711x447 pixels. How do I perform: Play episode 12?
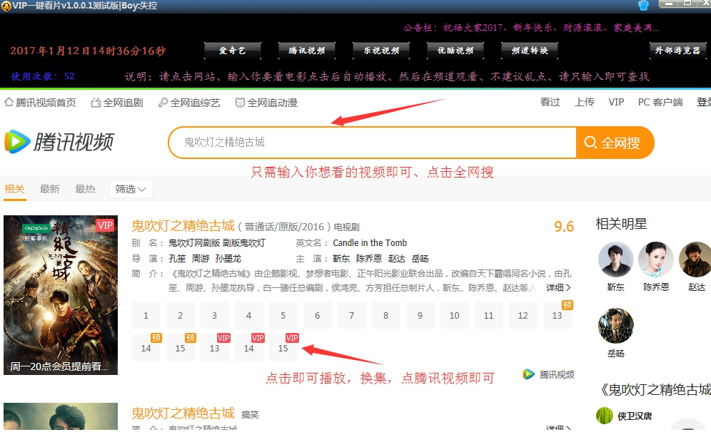pyautogui.click(x=523, y=315)
